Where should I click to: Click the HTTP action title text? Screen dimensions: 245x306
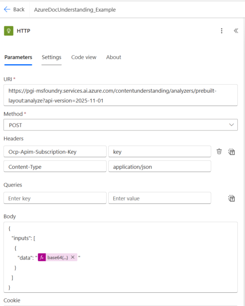23,31
